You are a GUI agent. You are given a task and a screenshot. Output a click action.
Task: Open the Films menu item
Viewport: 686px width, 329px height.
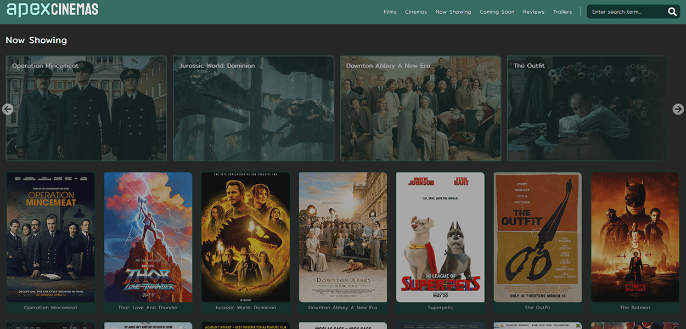(390, 12)
